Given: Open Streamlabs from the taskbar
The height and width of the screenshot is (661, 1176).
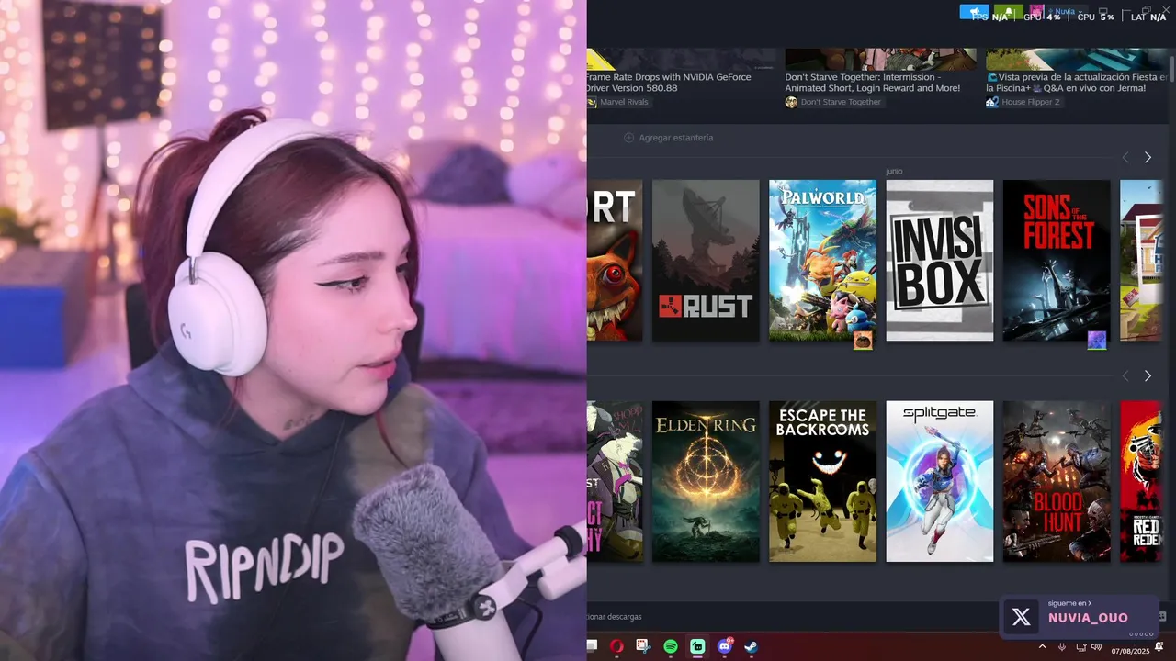Looking at the screenshot, I should (x=697, y=646).
